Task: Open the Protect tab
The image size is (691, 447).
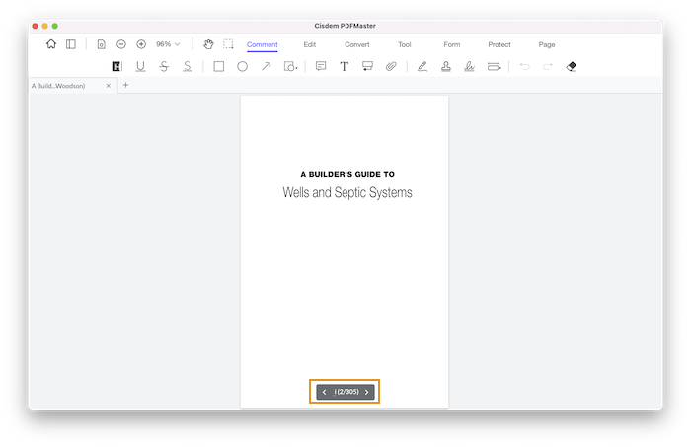Action: [499, 45]
